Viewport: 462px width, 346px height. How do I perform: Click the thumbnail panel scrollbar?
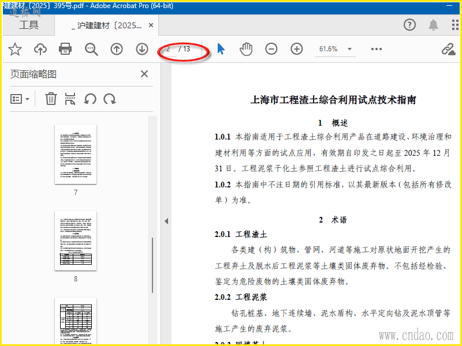(x=152, y=265)
